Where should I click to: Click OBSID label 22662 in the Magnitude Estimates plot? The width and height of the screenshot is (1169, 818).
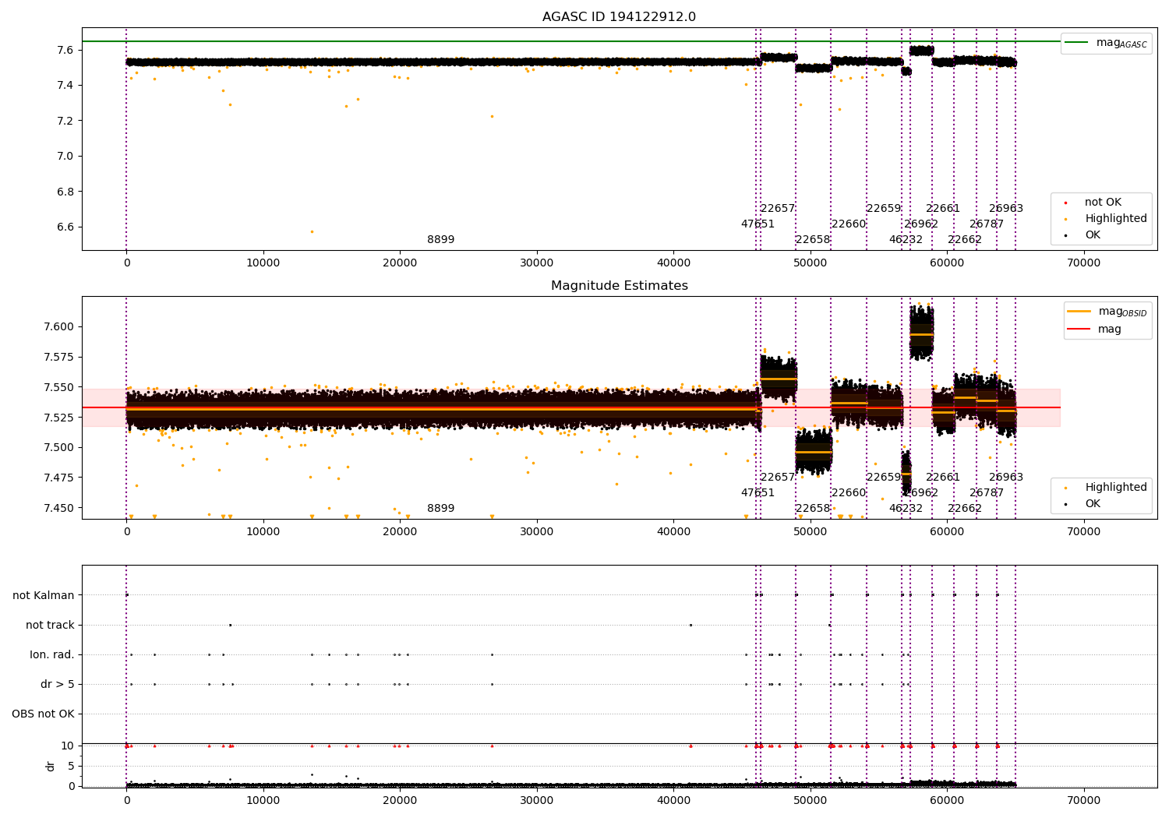click(x=965, y=509)
